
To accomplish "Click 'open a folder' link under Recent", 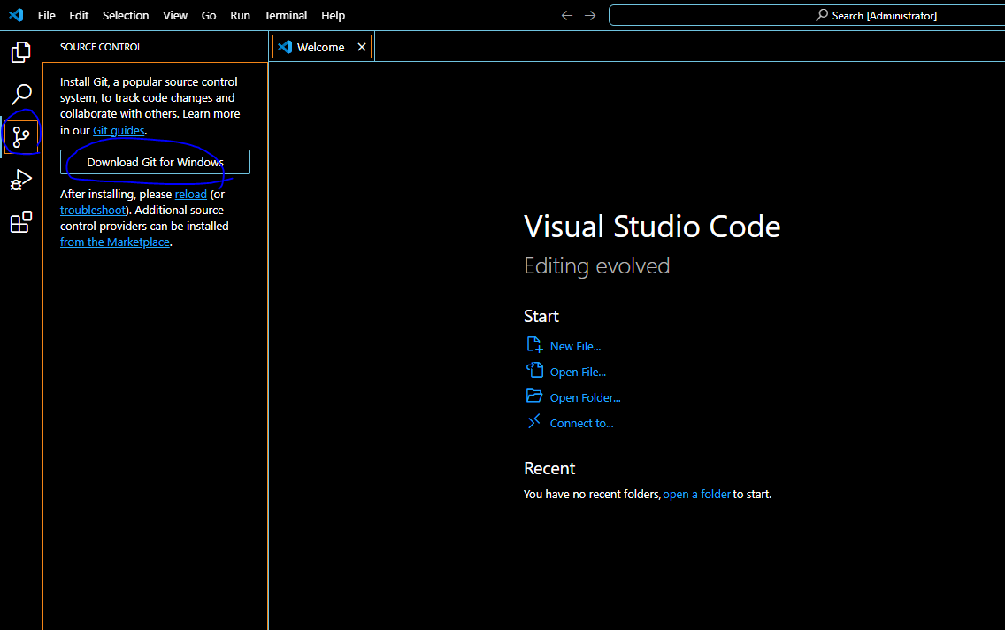I will pyautogui.click(x=697, y=494).
